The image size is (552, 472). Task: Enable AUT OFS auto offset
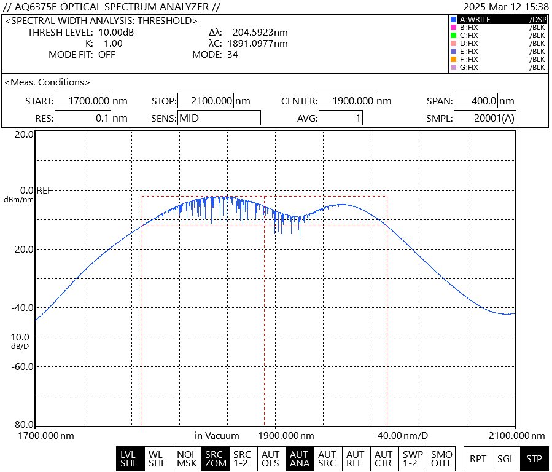[x=271, y=459]
